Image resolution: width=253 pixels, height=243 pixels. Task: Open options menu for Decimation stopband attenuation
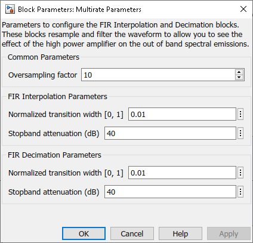[240, 192]
